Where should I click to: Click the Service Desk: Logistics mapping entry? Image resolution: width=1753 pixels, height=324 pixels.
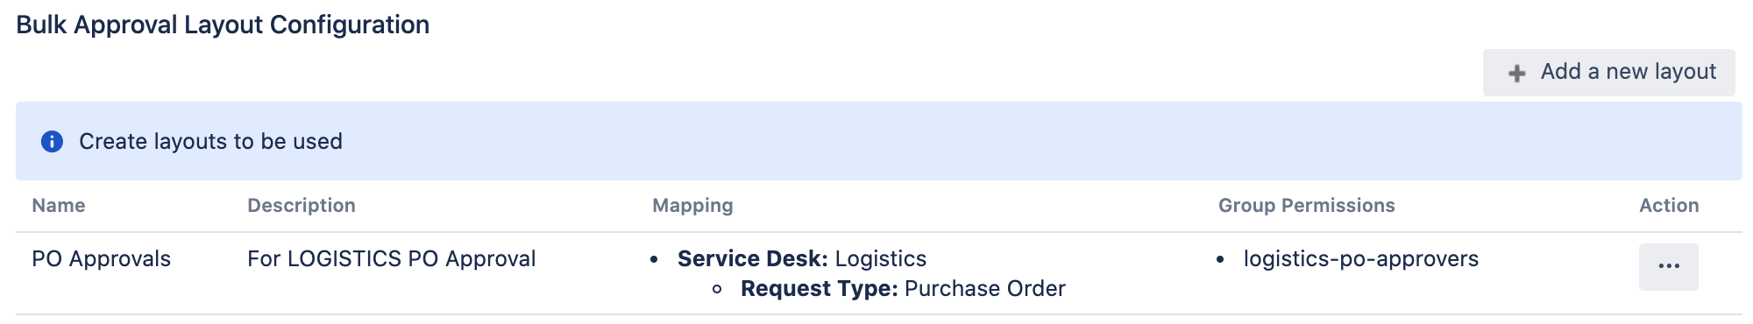pyautogui.click(x=802, y=258)
